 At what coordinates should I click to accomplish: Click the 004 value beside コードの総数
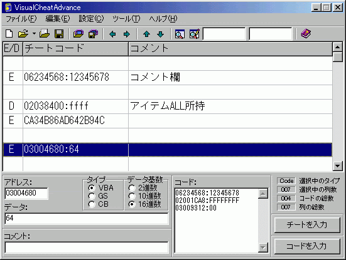286,199
